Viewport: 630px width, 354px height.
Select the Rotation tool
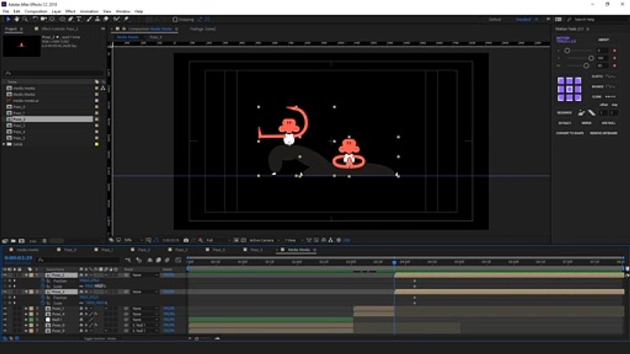[35, 19]
